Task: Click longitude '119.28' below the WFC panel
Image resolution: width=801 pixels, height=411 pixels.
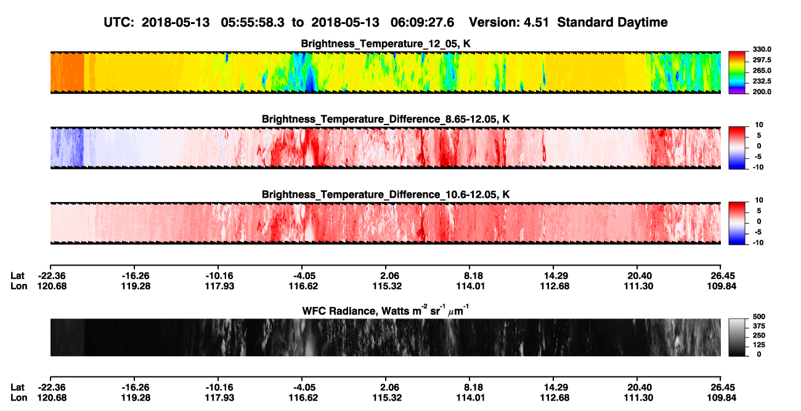Action: 134,397
